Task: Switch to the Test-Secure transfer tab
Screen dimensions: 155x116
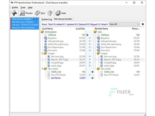Action: coord(63,19)
